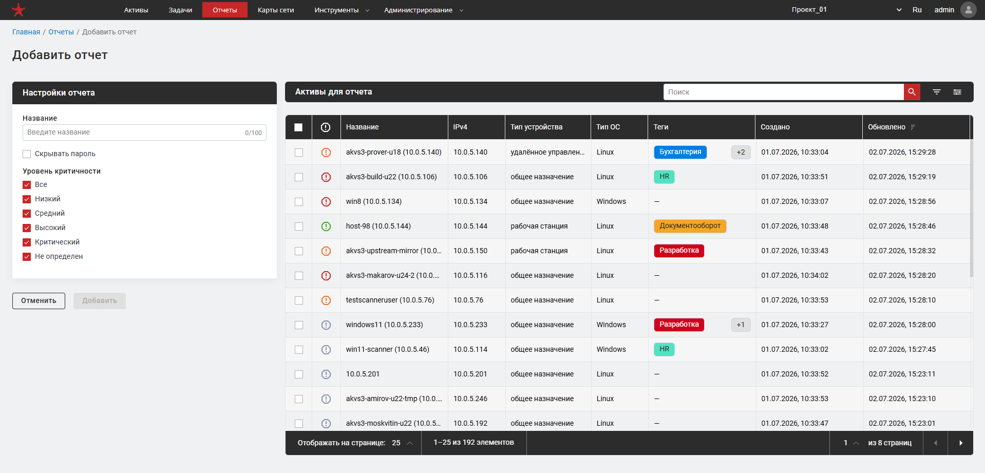Click the red search magnifier button
This screenshot has height=473, width=985.
(912, 92)
